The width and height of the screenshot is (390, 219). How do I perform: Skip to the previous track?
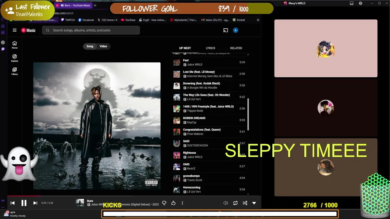12,203
